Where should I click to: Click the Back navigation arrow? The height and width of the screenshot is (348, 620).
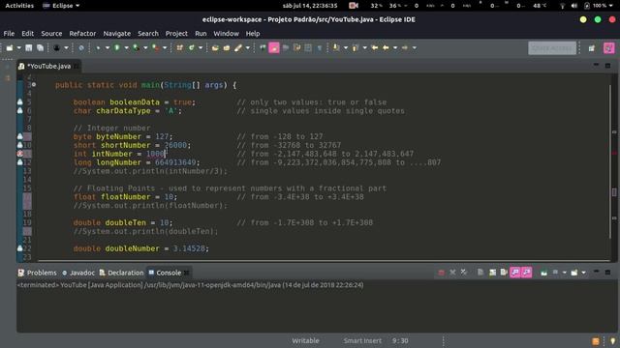(386, 47)
